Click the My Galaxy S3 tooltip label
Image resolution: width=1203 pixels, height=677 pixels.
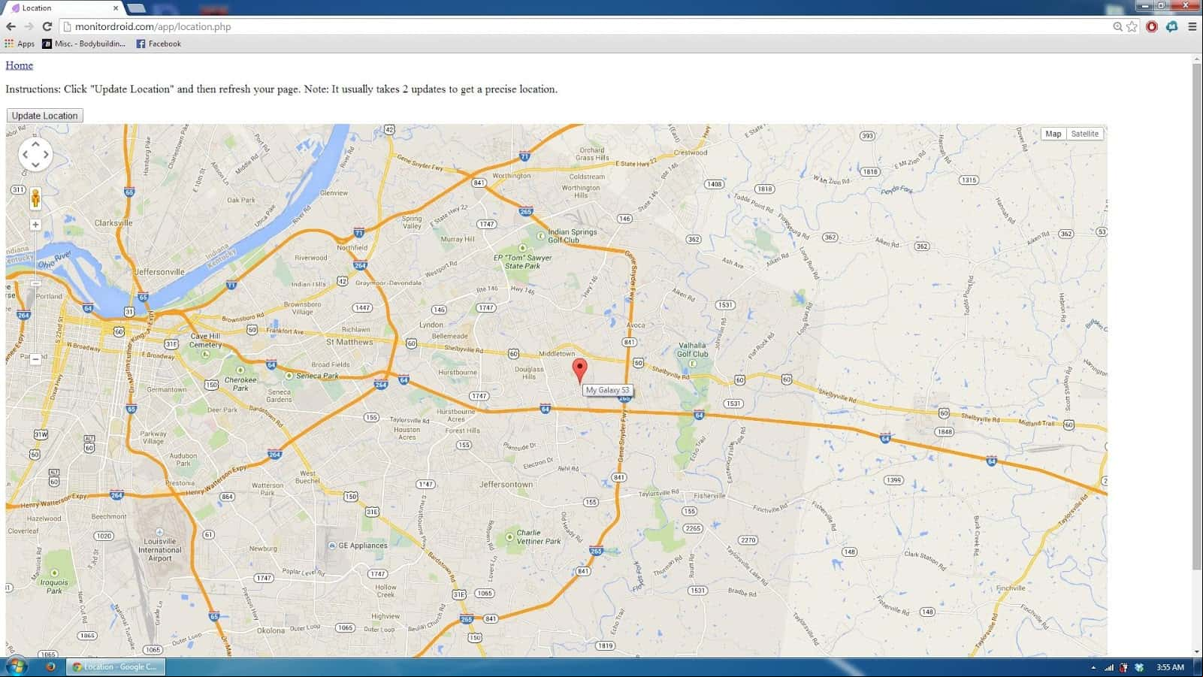(608, 391)
